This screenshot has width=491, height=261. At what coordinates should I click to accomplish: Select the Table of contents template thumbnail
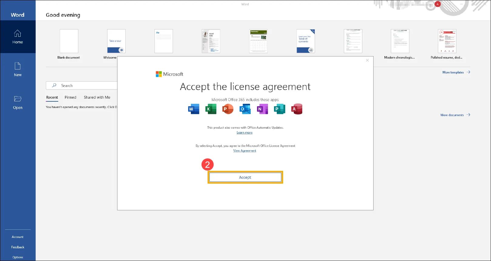click(x=306, y=41)
